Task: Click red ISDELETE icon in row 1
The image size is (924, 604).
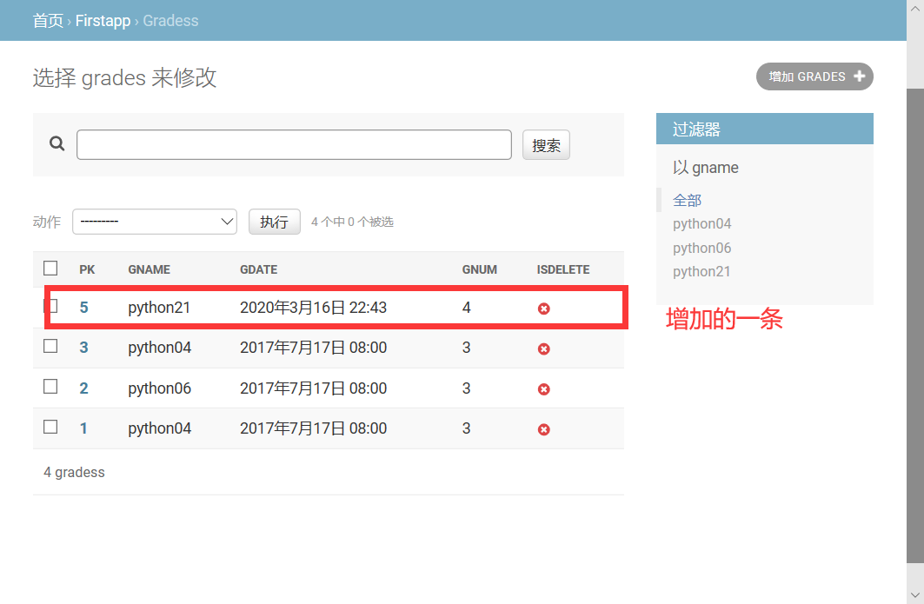Action: point(544,429)
